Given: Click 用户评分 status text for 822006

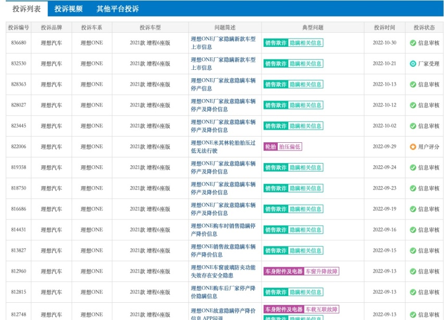Looking at the screenshot, I should click(429, 146).
